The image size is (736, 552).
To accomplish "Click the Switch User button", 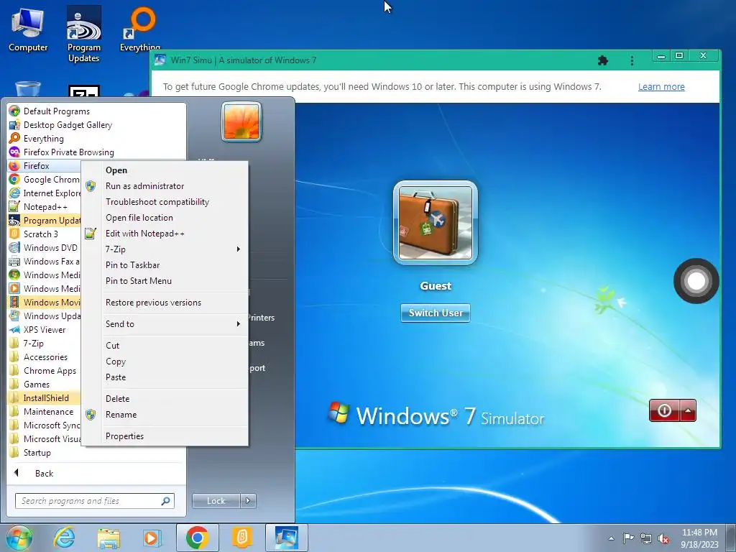I will [435, 313].
